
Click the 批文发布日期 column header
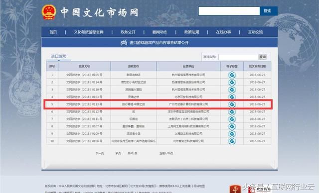(x=257, y=66)
